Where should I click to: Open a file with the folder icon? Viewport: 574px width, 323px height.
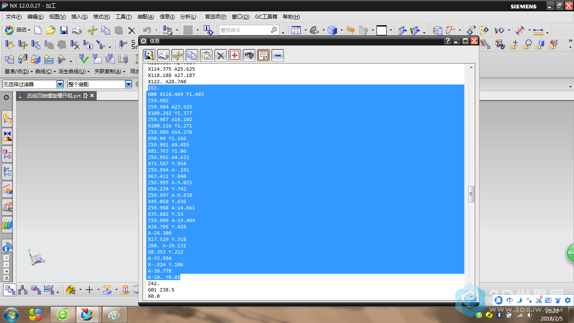point(51,30)
